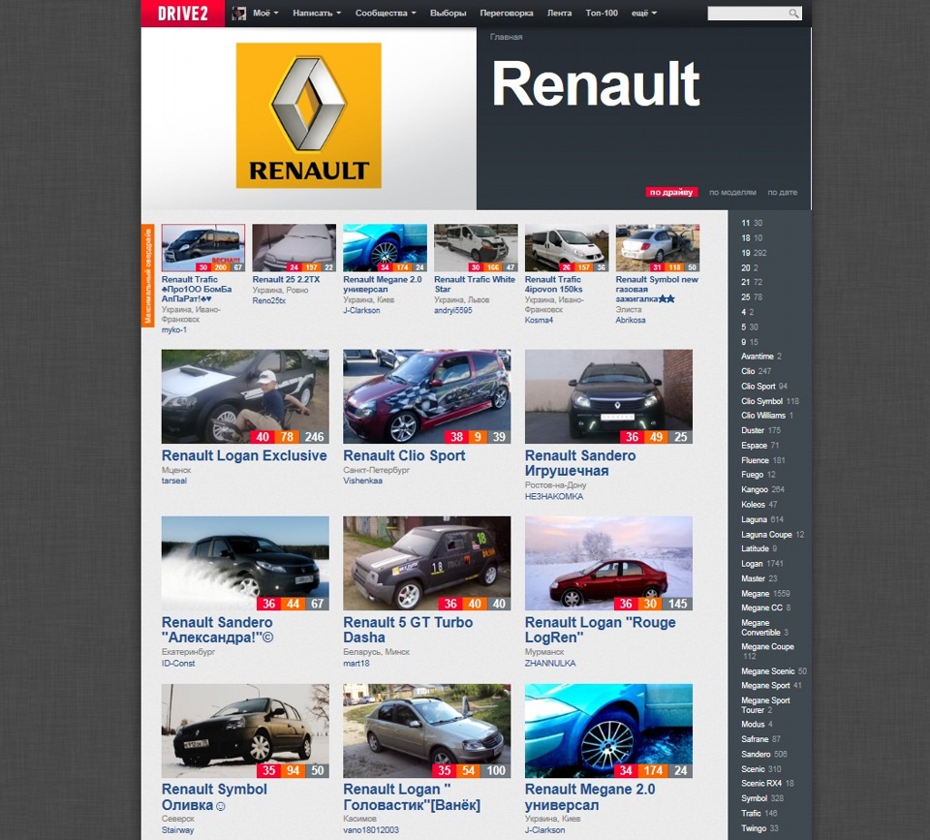Open Renault Trafic БомБа АпПаРат thumbnail
Screen dimensions: 930x840
tap(202, 248)
